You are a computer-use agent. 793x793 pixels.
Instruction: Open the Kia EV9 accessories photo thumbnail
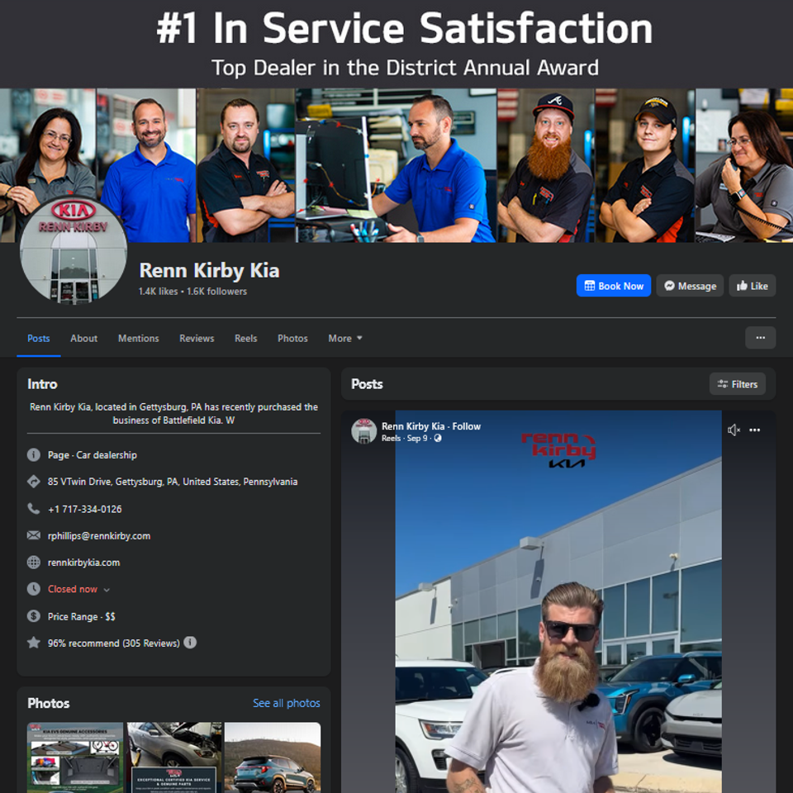75,757
